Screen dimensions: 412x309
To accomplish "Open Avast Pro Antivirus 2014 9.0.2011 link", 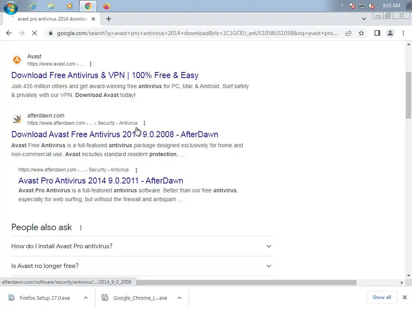I will pyautogui.click(x=101, y=181).
